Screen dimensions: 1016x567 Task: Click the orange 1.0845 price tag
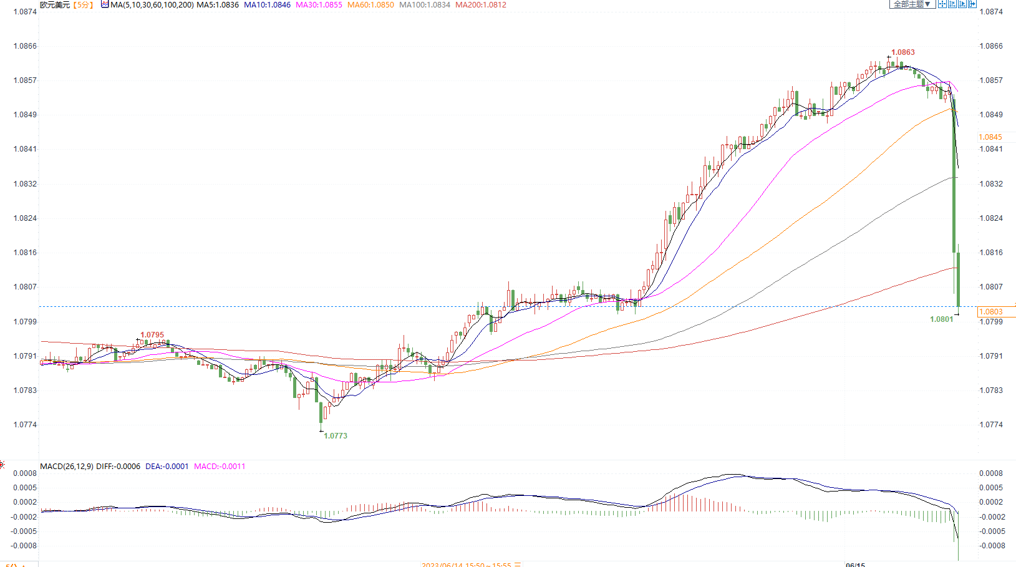990,137
